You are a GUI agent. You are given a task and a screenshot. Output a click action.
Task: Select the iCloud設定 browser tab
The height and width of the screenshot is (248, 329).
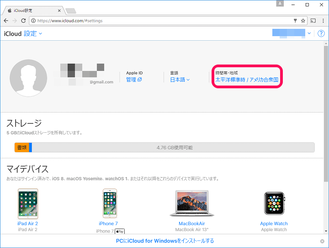pyautogui.click(x=33, y=11)
